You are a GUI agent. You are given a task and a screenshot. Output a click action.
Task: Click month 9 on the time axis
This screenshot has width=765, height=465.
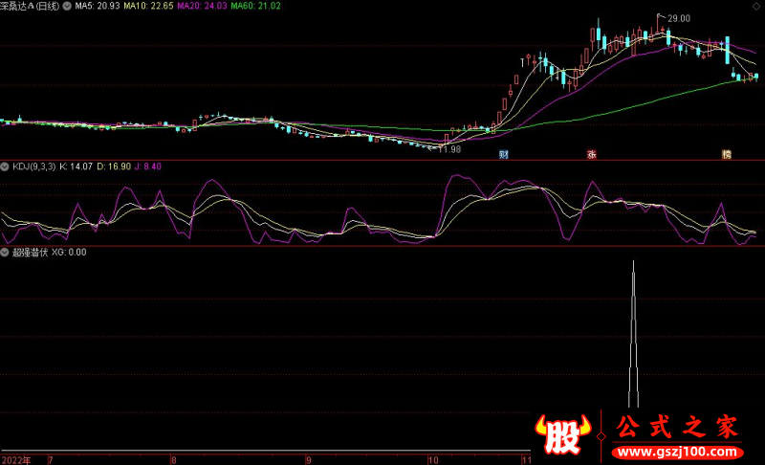[309, 459]
